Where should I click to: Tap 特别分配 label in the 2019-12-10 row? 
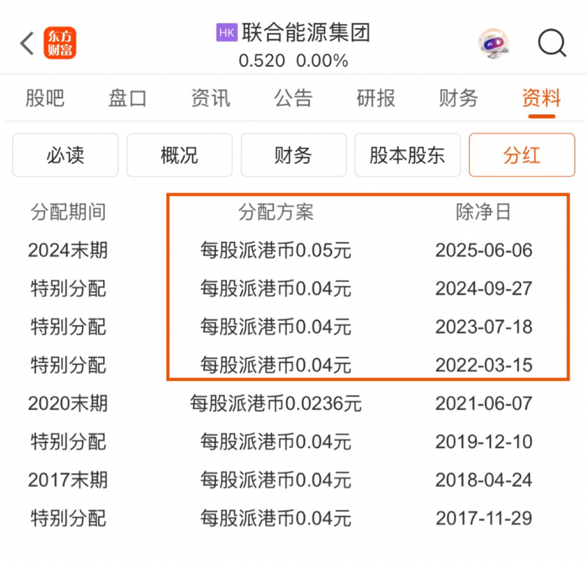68,442
